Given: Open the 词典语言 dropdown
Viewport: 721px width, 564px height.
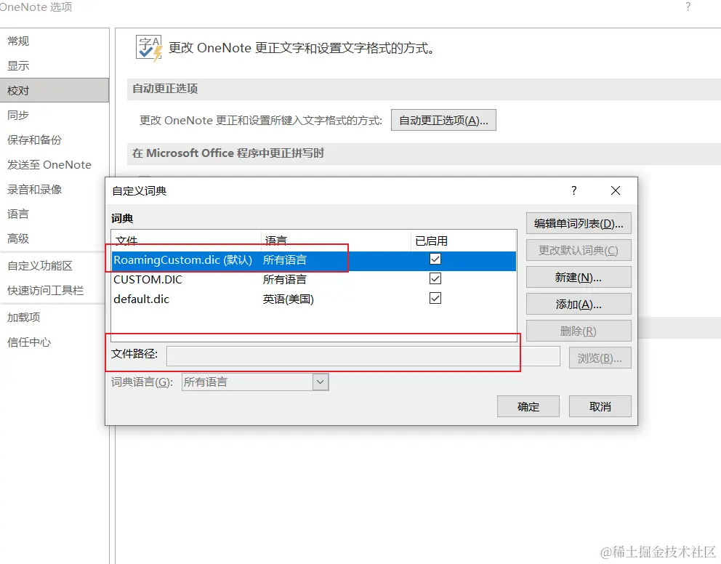Looking at the screenshot, I should coord(320,381).
